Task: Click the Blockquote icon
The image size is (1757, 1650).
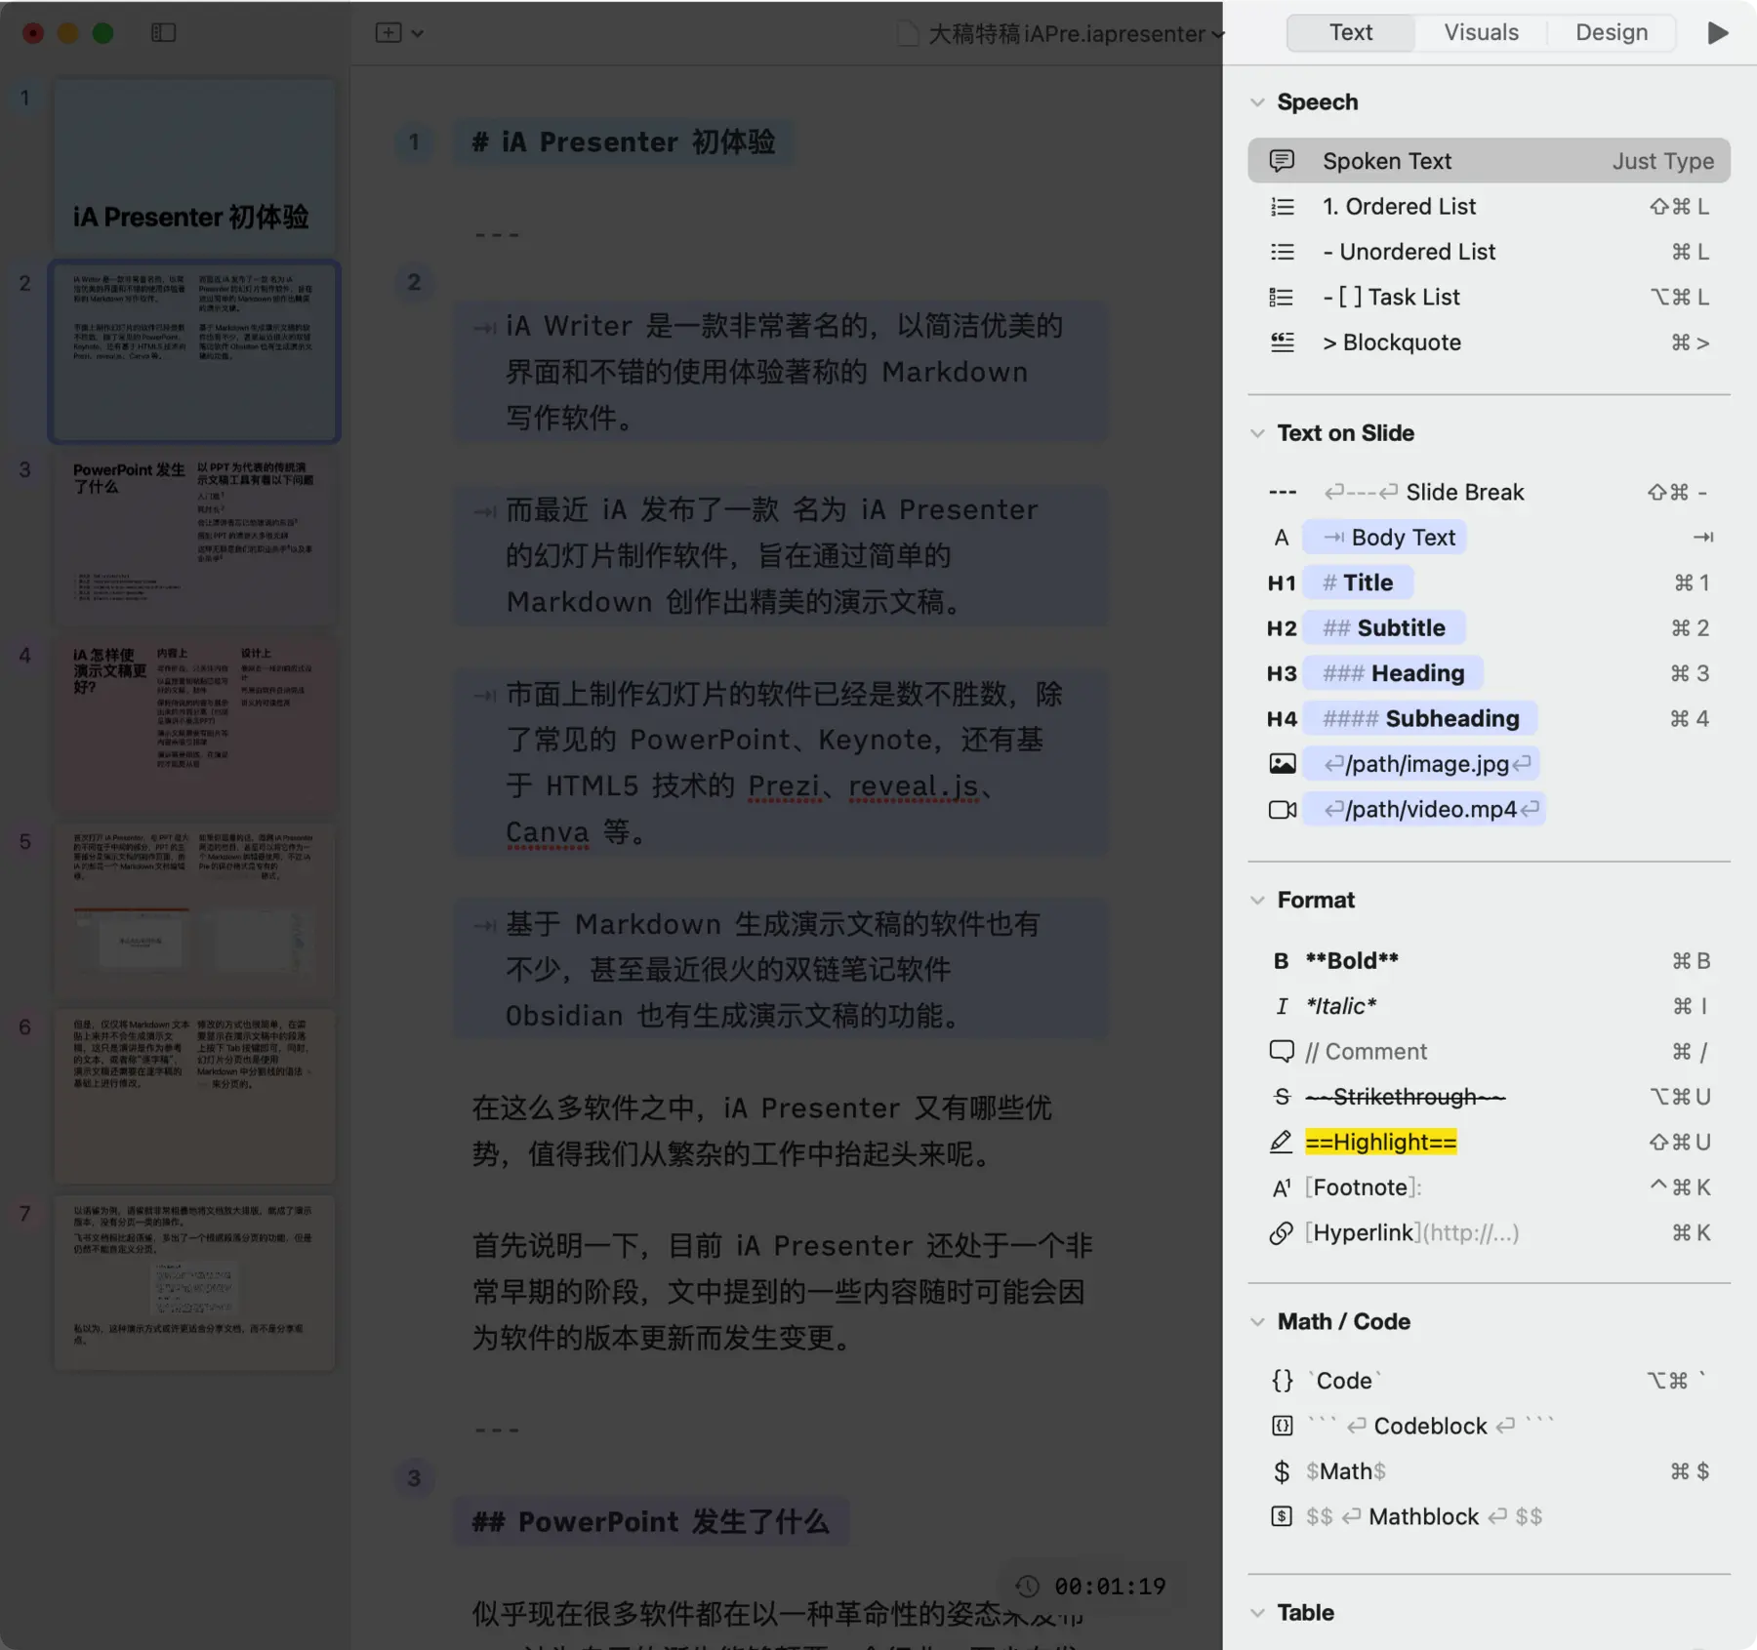Action: (1282, 342)
